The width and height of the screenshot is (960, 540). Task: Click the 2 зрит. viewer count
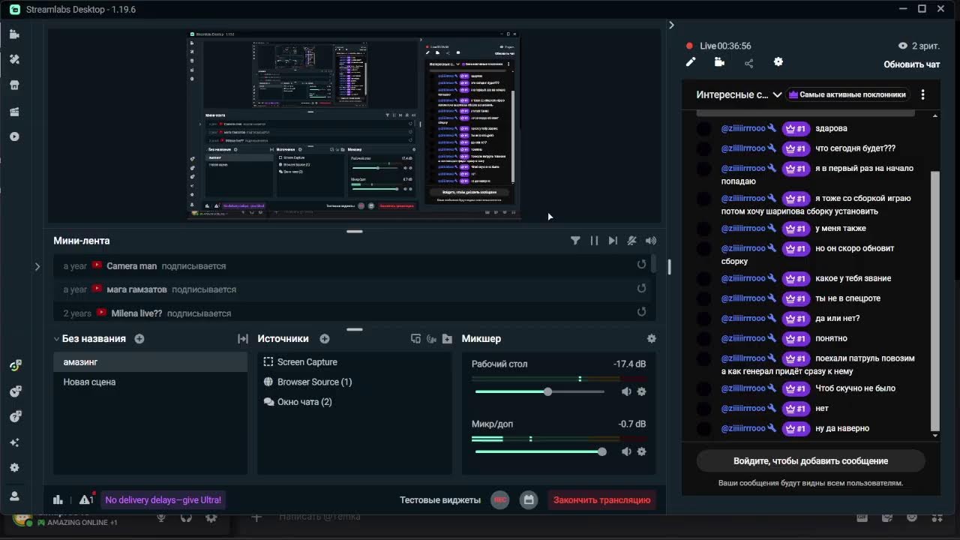point(919,46)
